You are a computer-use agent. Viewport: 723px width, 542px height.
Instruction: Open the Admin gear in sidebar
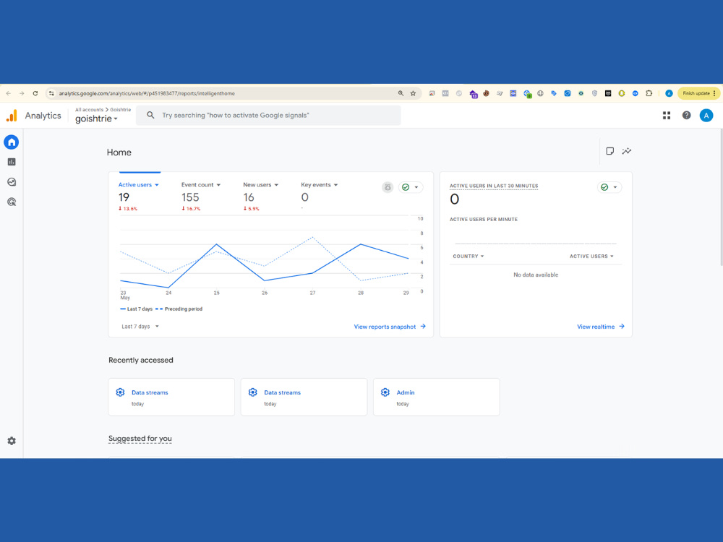[x=12, y=441]
